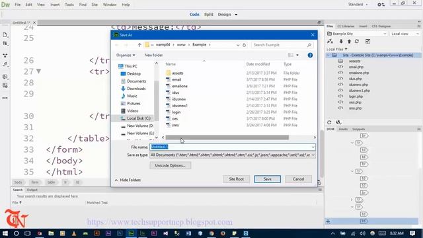Click the Inspect wand icon in left toolbar

tap(5, 65)
